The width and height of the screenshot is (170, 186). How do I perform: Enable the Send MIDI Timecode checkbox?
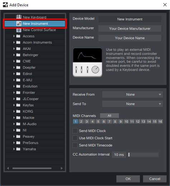[x=75, y=145]
